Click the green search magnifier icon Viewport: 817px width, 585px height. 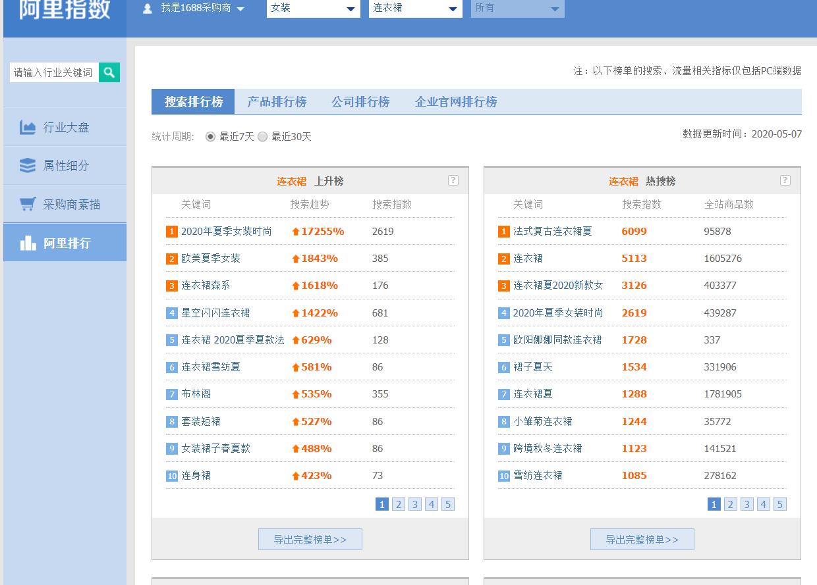click(109, 72)
